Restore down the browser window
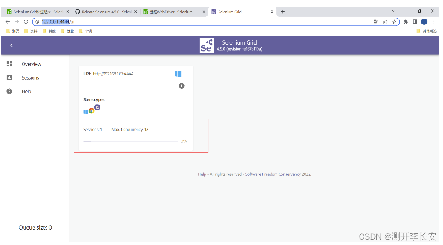Viewport: 443px width, 245px height. pos(419,11)
